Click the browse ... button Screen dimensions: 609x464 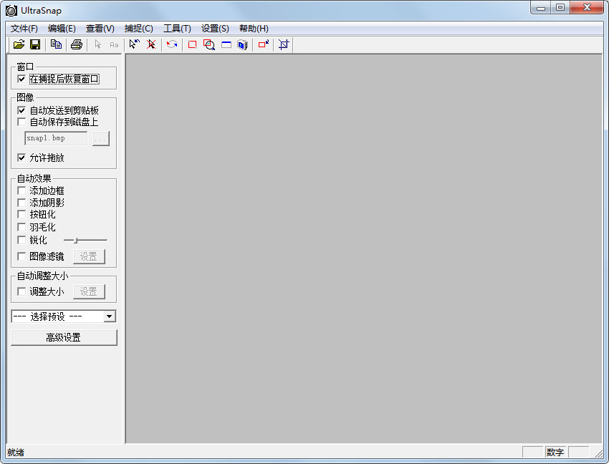[x=101, y=139]
